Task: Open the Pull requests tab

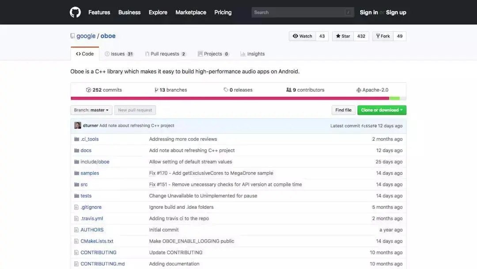Action: [x=165, y=54]
